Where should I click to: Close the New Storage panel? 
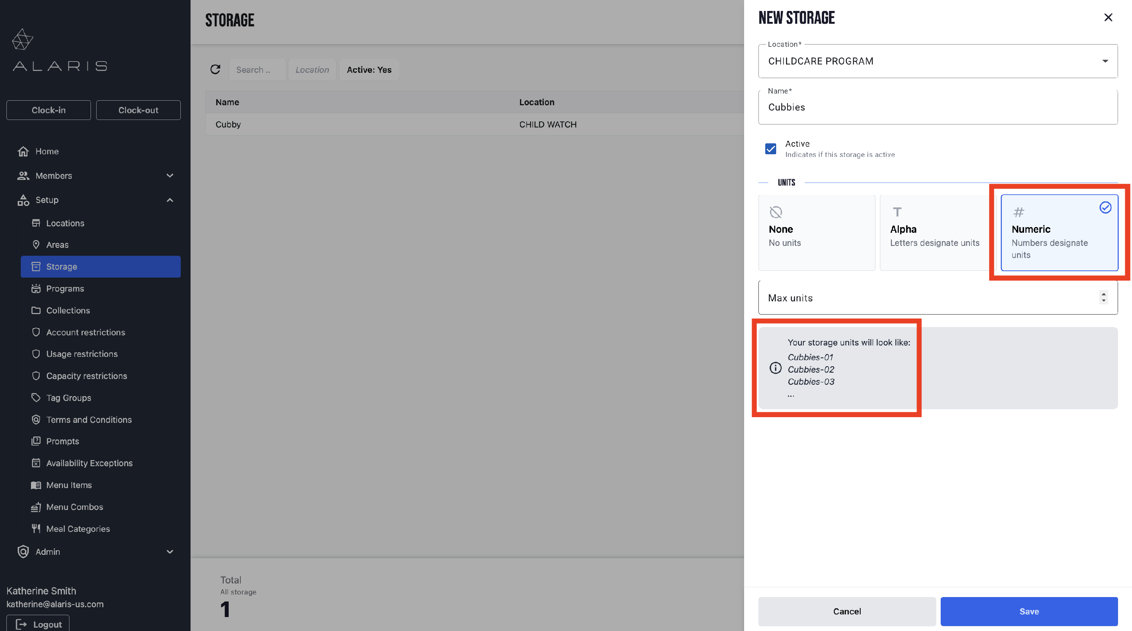click(1108, 18)
